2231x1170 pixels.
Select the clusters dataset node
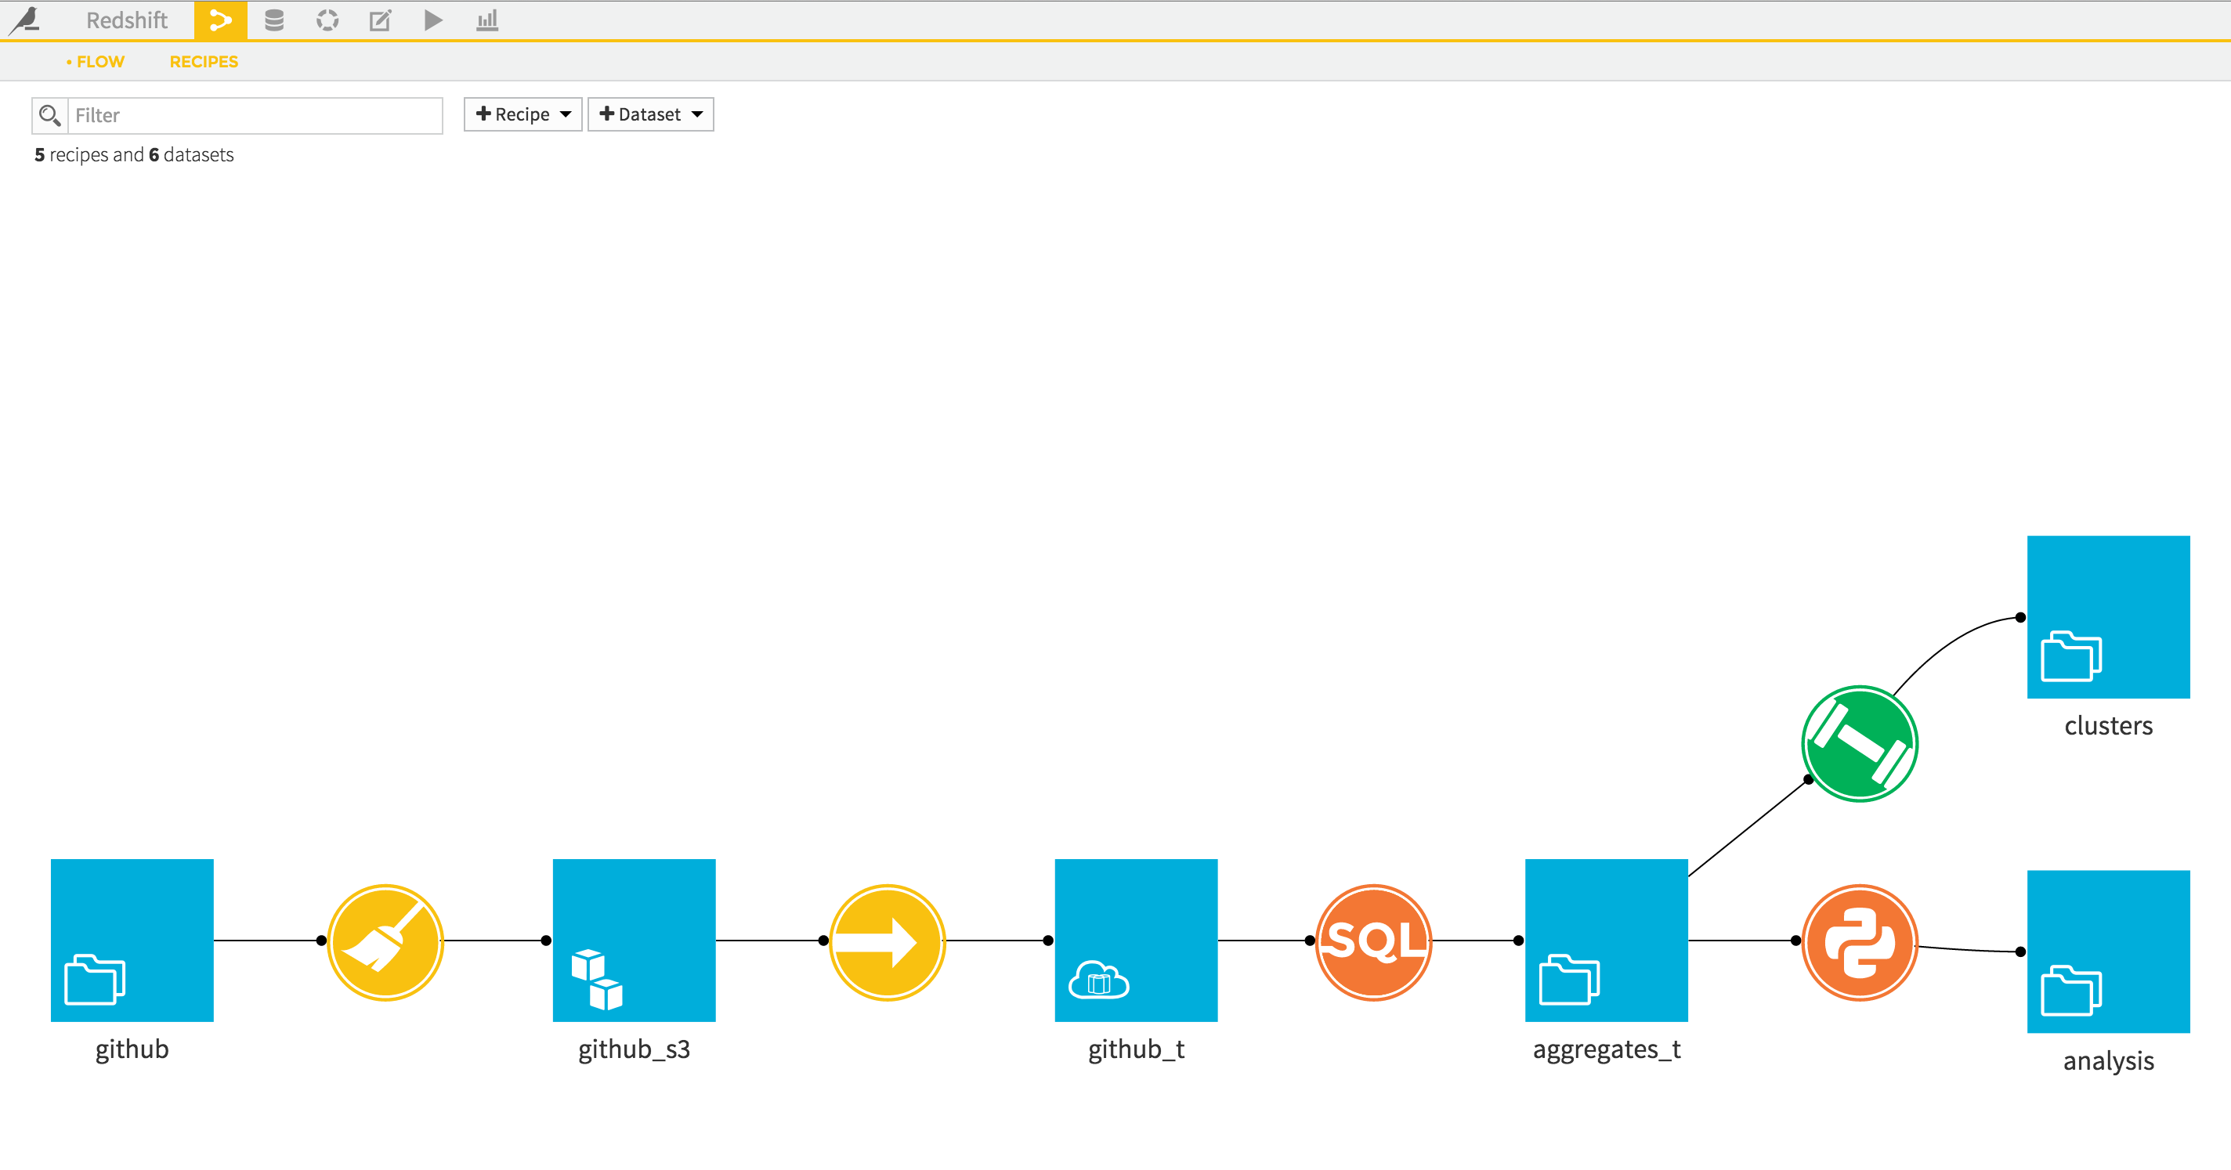tap(2108, 616)
